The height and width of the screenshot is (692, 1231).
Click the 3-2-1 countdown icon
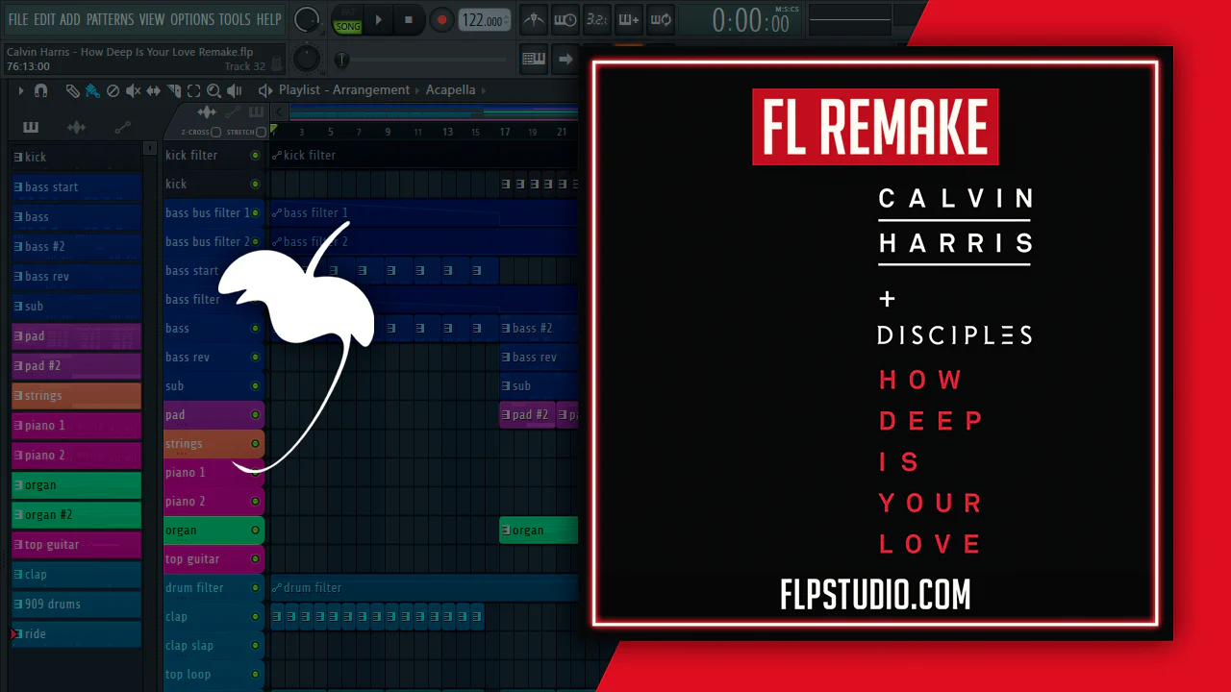click(x=597, y=19)
